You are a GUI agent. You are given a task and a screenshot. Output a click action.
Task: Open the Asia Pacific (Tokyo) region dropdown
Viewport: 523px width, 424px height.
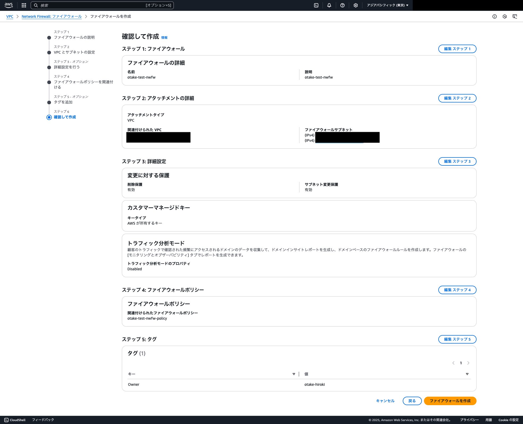coord(388,5)
